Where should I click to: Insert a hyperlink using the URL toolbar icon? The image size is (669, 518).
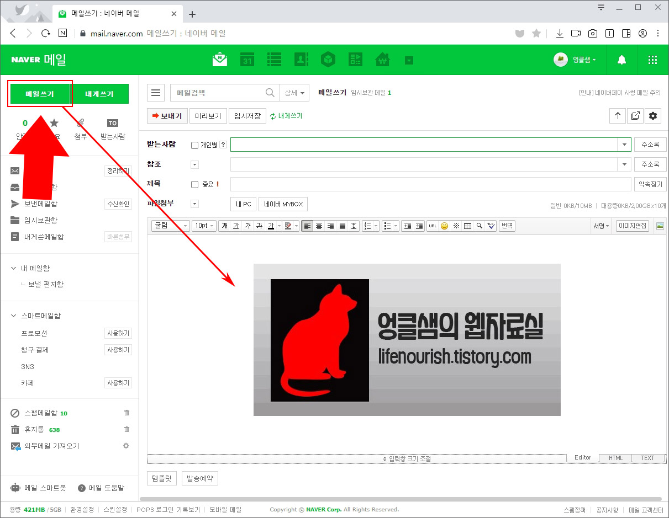432,225
